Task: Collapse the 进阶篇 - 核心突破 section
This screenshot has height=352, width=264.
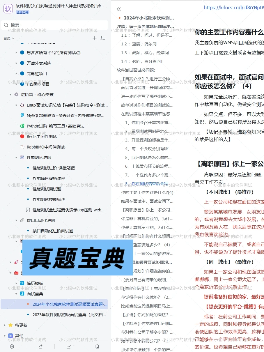Action: pos(10,95)
